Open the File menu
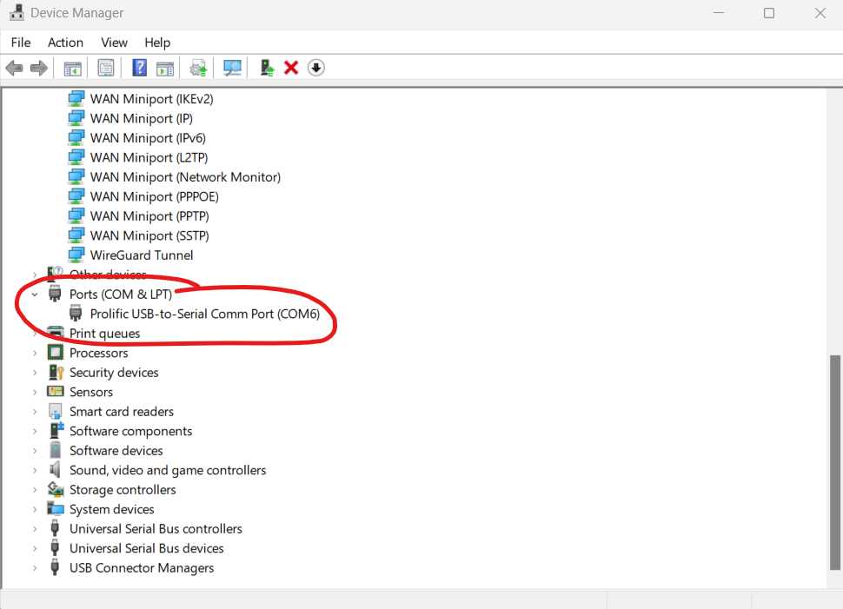Screen dimensions: 843x609 [21, 43]
